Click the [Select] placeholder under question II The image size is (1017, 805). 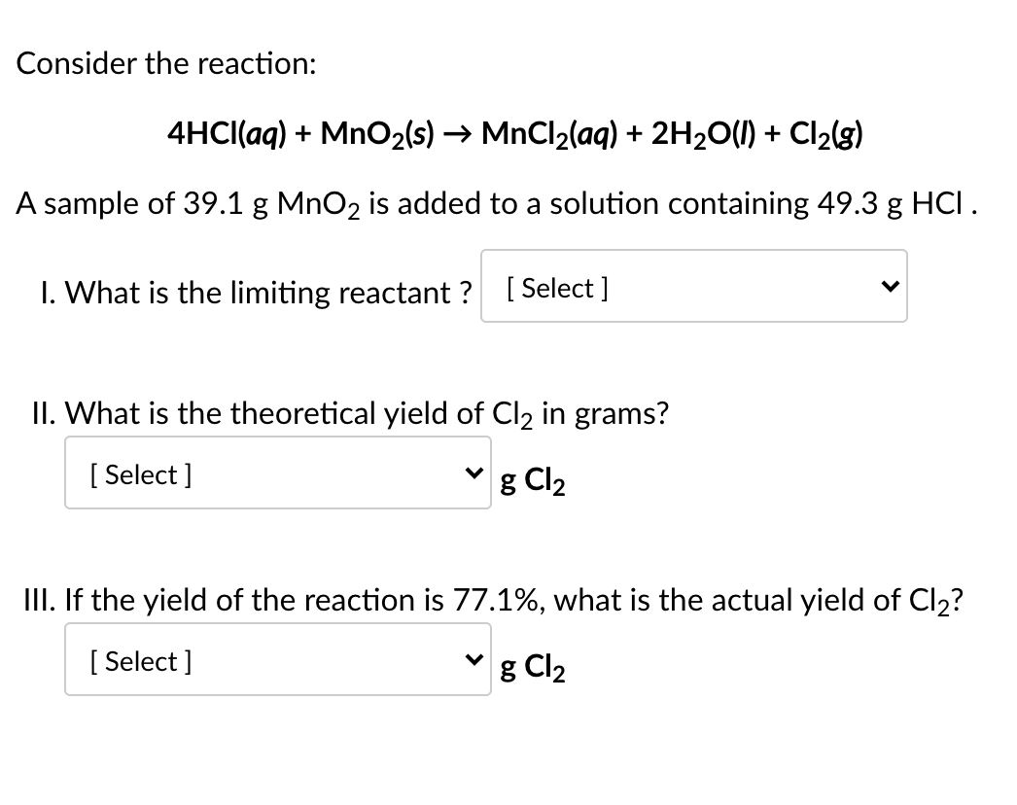pos(140,474)
